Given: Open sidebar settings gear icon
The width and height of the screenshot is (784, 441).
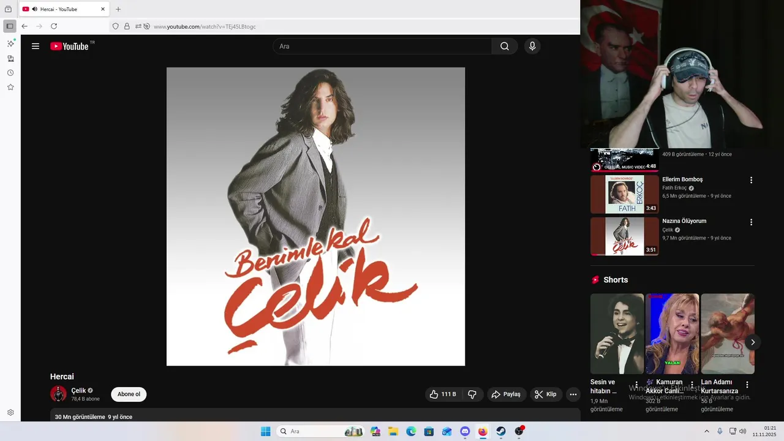Looking at the screenshot, I should (10, 413).
